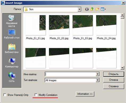Click the file list scrollbar down arrow
This screenshot has height=103, width=126.
(x=122, y=68)
